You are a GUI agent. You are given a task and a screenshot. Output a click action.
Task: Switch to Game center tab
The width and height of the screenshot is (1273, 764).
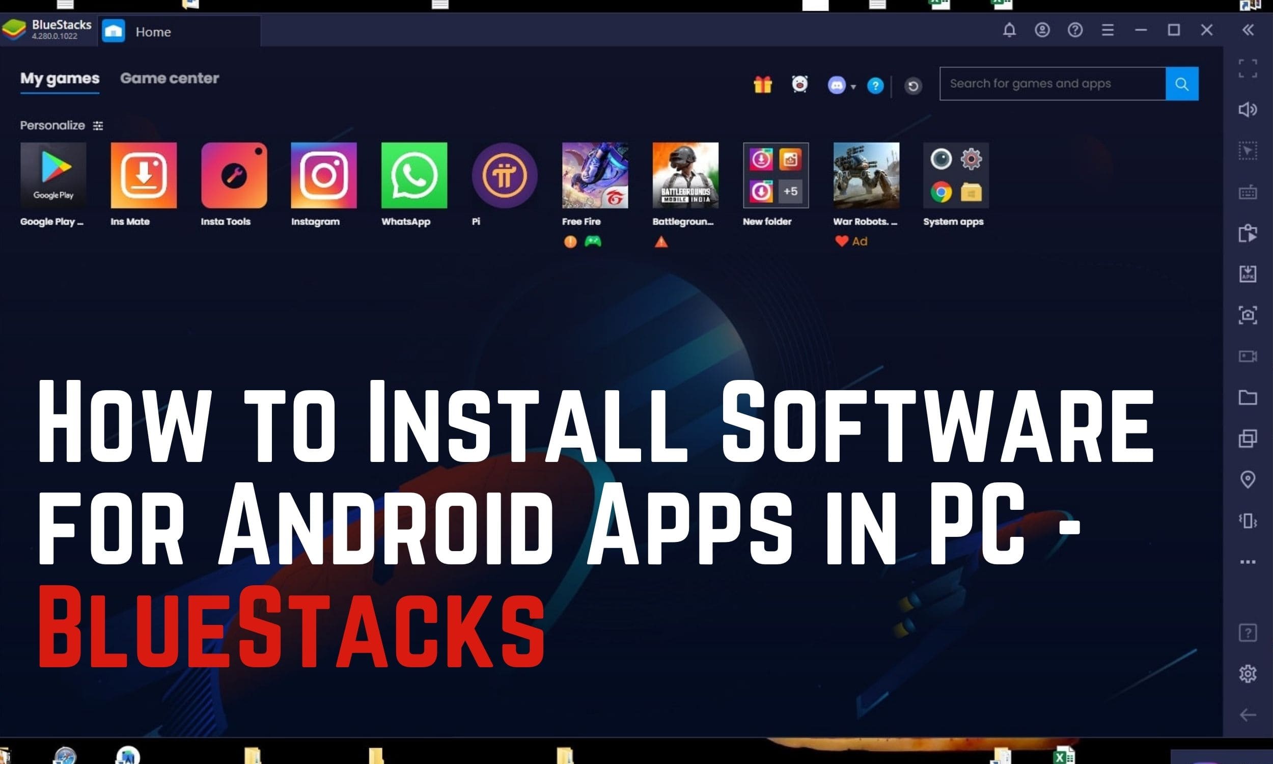pos(169,78)
